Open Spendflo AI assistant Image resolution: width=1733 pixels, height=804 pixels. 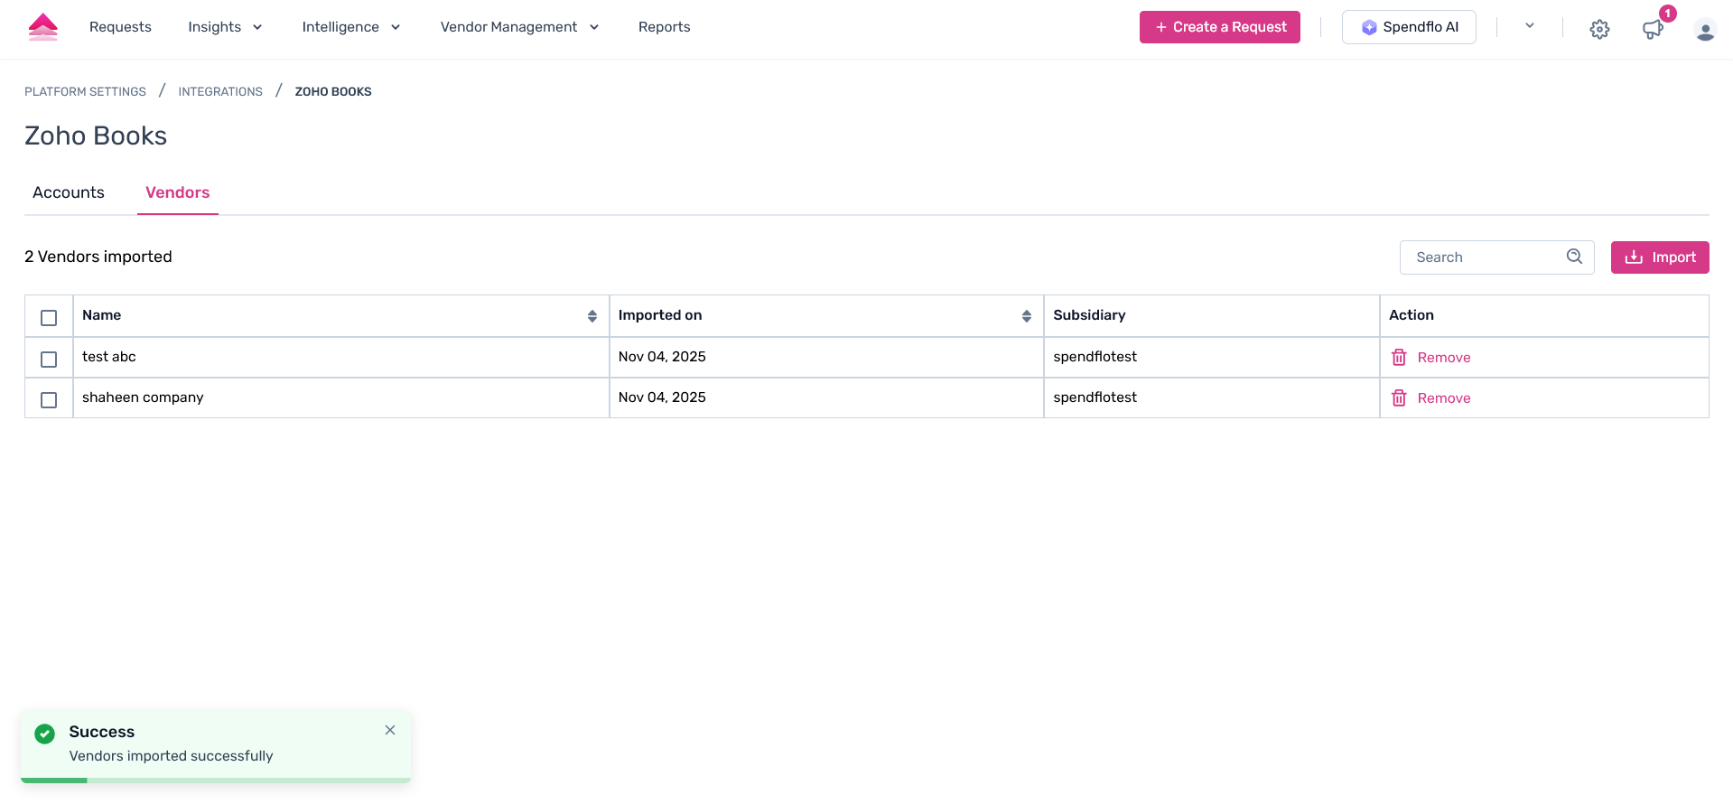[x=1409, y=27]
